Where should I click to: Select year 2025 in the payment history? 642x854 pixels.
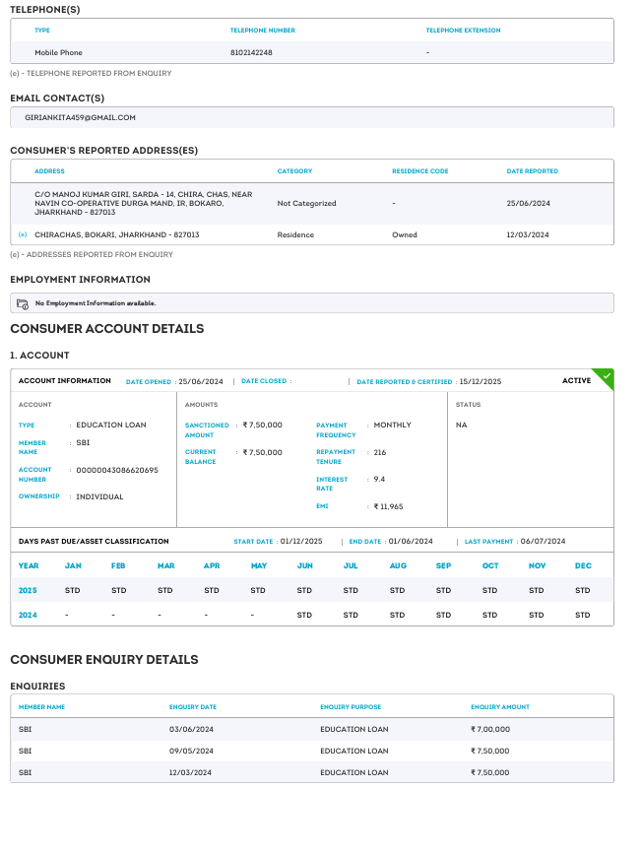click(29, 591)
